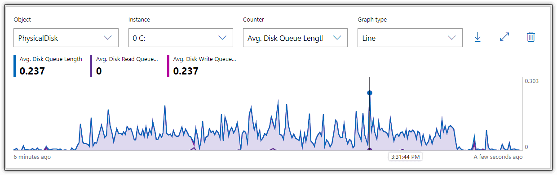This screenshot has width=557, height=175.
Task: Open the Counter dropdown for Avg. Disk Queue Length
Action: coord(295,38)
